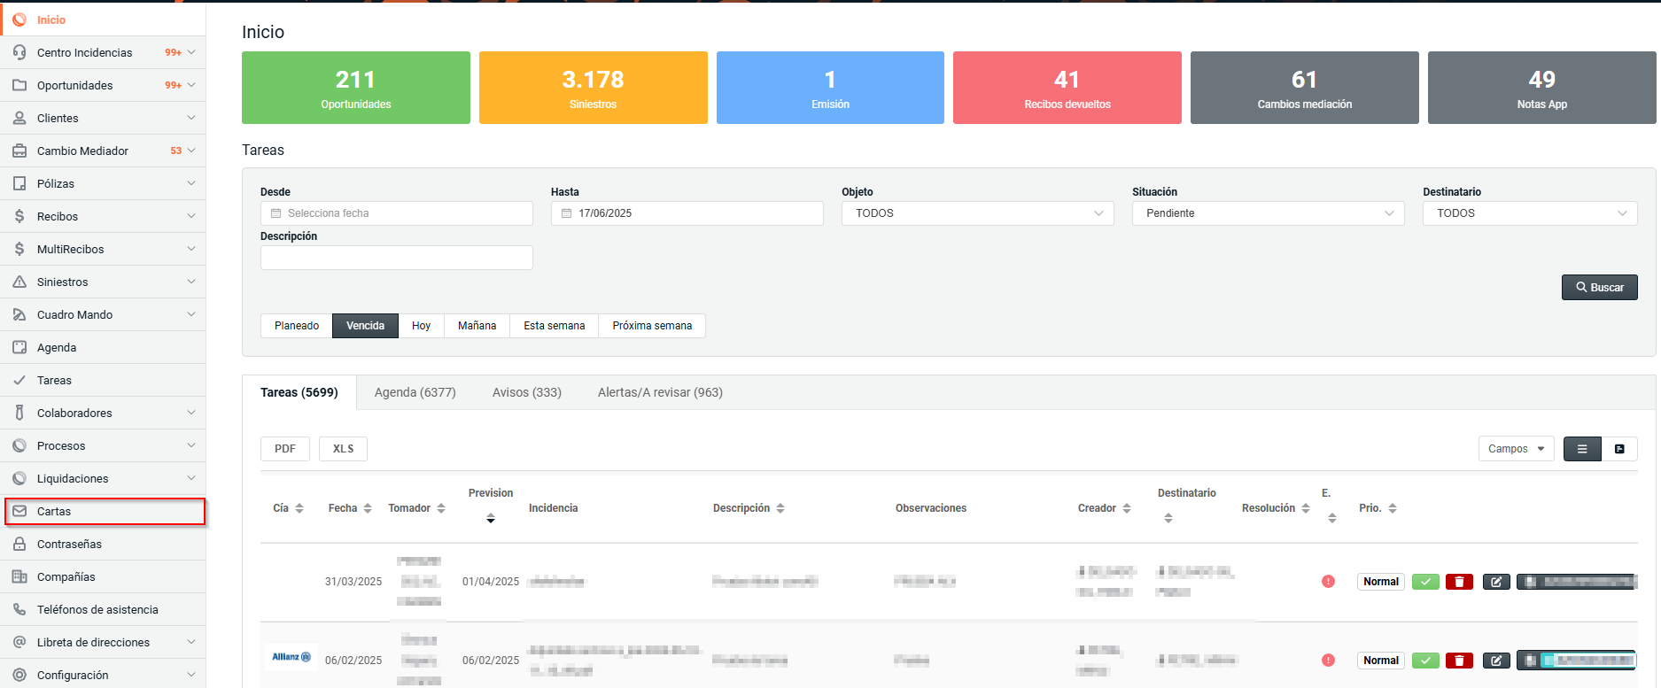Click the red alert icon on 31/03/2025 row
The image size is (1661, 688).
tap(1328, 582)
